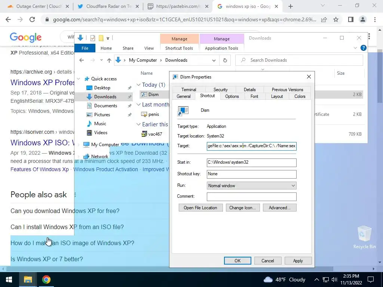Screen dimensions: 383x287
Task: Show hidden system tray icons
Action: click(316, 280)
